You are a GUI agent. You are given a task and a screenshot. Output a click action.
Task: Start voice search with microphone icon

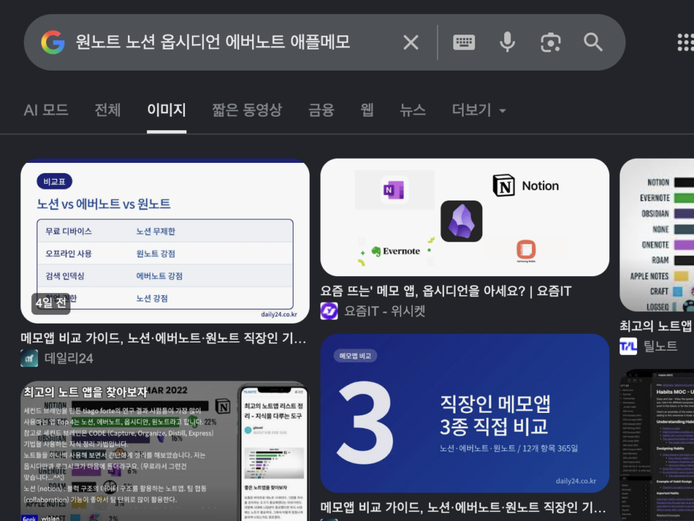[507, 43]
